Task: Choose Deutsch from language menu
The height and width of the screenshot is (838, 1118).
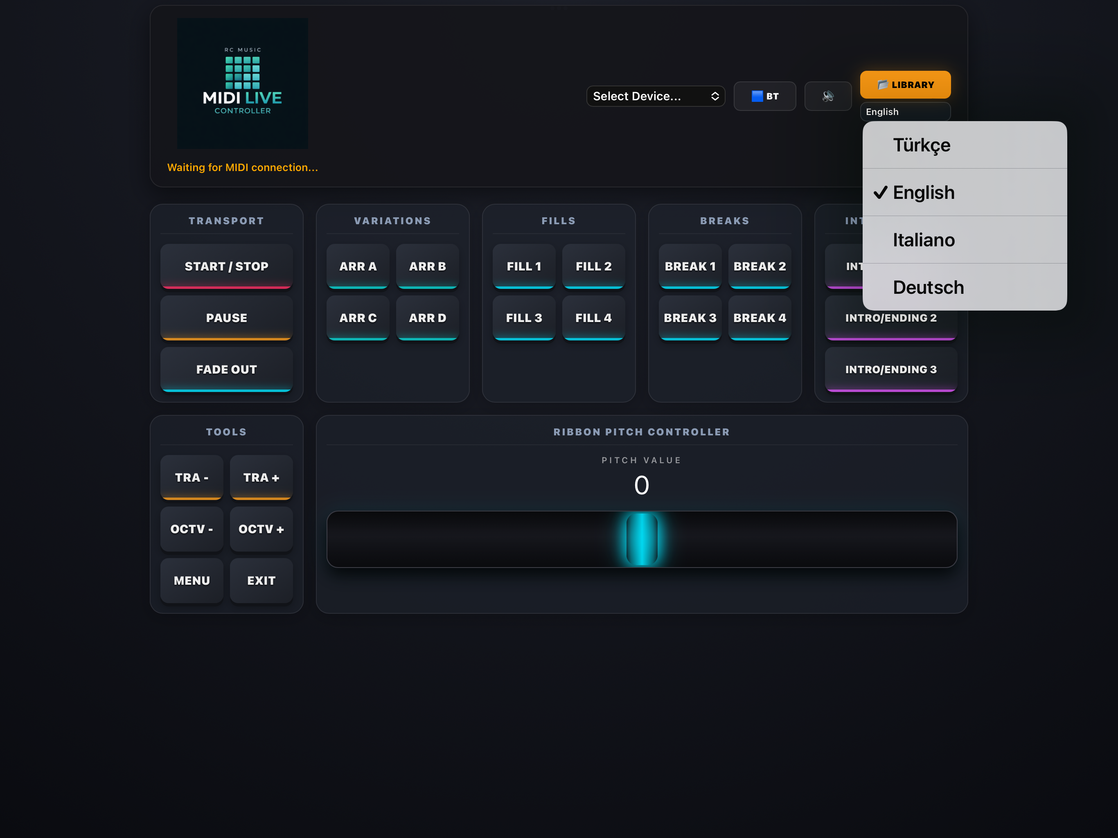Action: 965,287
